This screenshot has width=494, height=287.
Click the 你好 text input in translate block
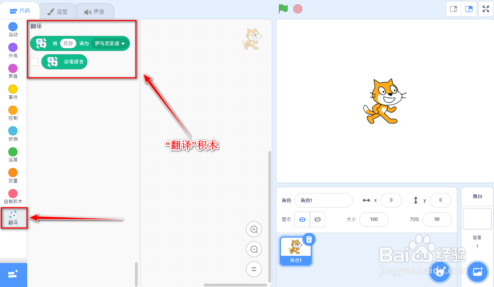coord(68,44)
